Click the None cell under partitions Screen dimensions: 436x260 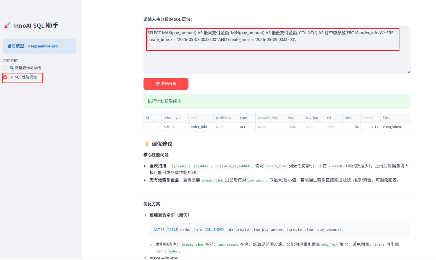(x=226, y=127)
